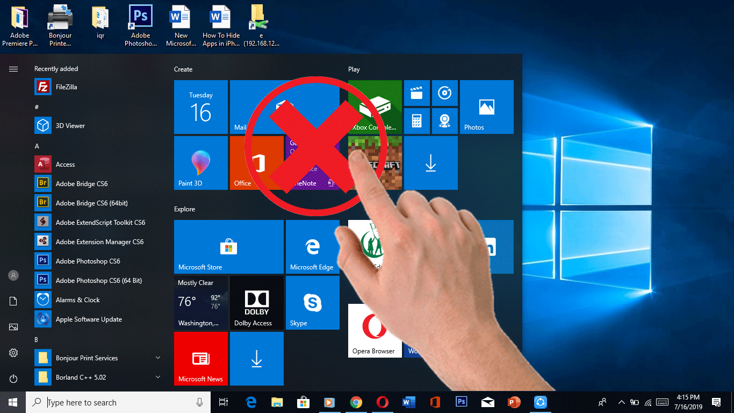Screen dimensions: 734x413
Task: Open Apple Software Update
Action: point(98,319)
